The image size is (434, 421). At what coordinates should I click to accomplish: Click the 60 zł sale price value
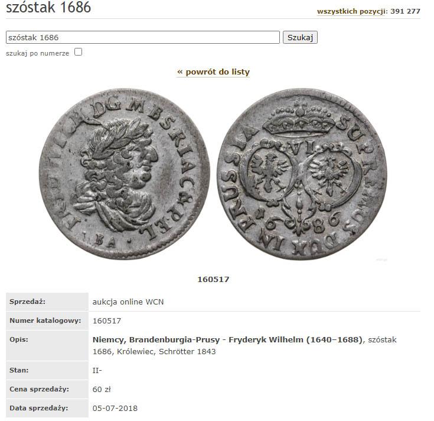[x=102, y=390]
